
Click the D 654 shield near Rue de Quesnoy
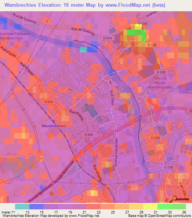[108, 38]
